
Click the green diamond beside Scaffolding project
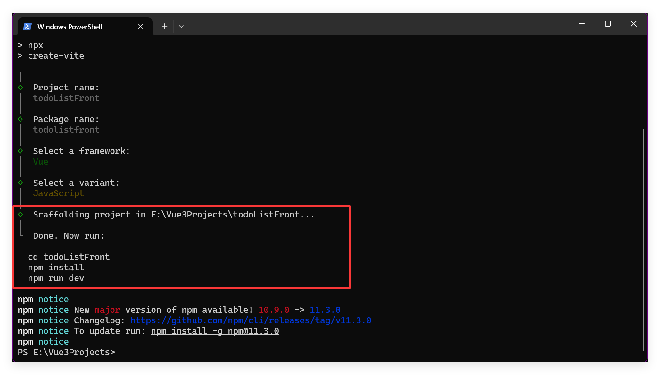coord(21,214)
